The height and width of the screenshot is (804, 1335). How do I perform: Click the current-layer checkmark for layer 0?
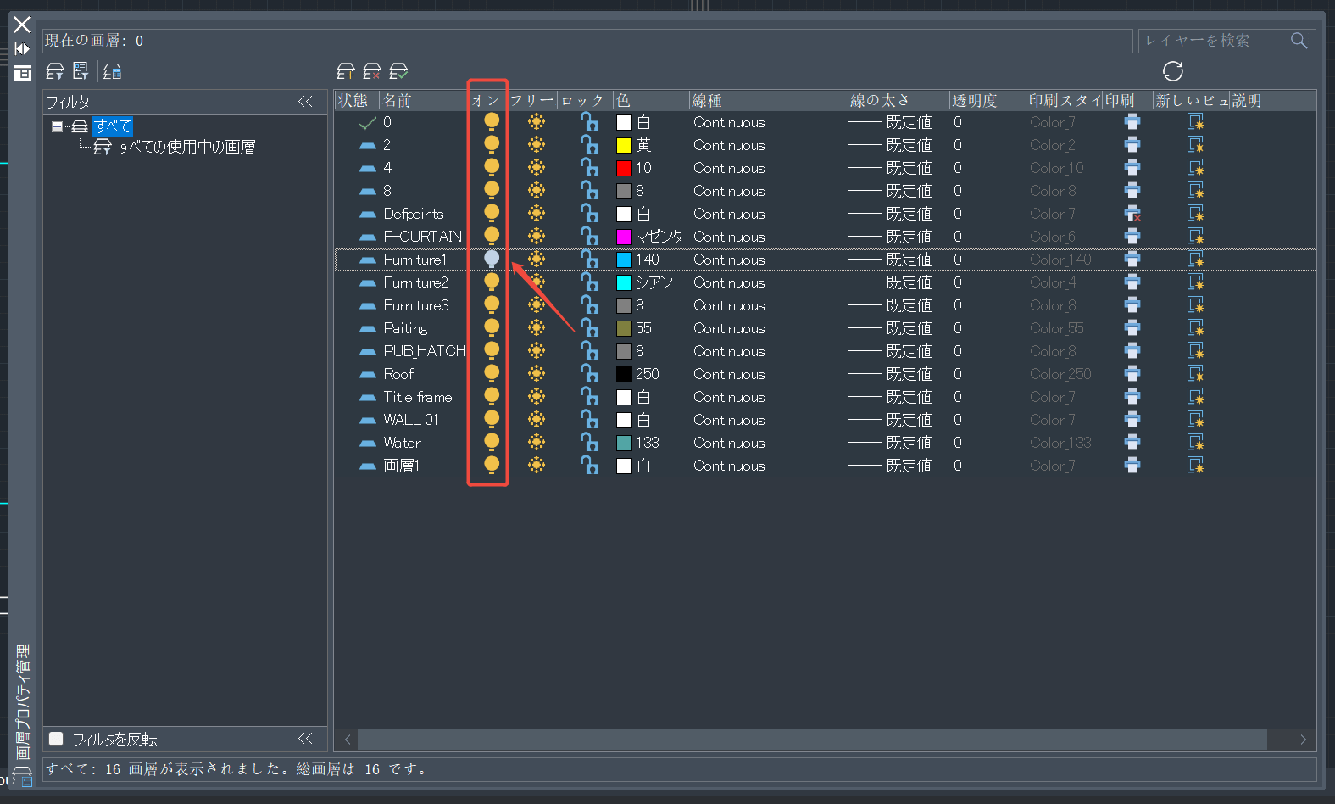[x=368, y=123]
